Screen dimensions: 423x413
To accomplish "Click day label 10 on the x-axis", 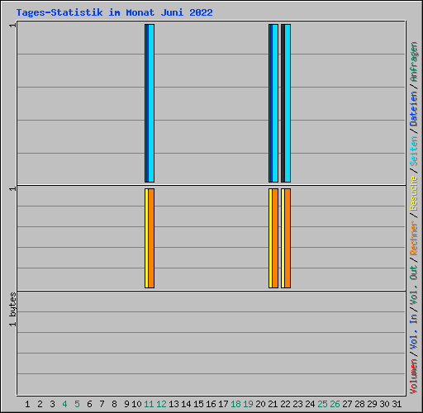I will click(x=136, y=404).
